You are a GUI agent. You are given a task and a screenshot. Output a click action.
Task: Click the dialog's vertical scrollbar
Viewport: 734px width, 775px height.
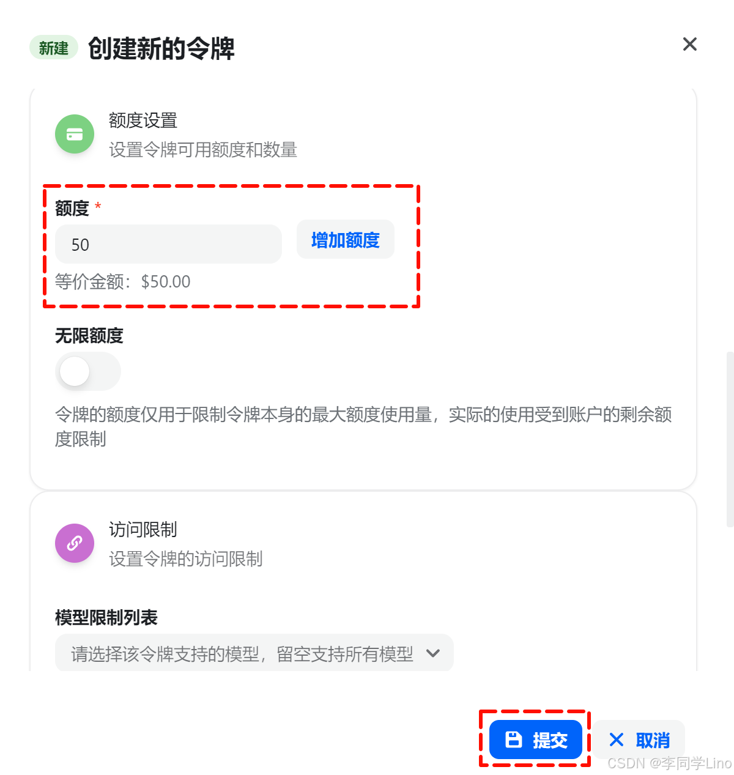point(730,439)
